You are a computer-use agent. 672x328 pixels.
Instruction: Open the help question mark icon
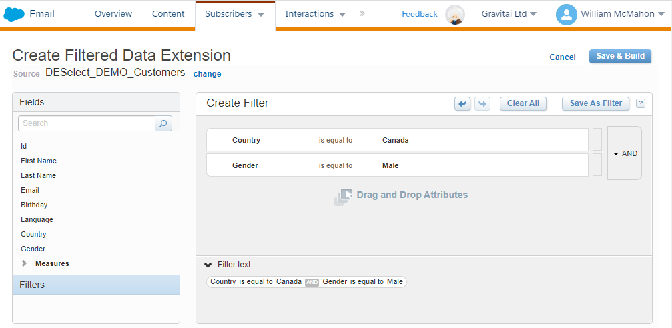coord(640,103)
